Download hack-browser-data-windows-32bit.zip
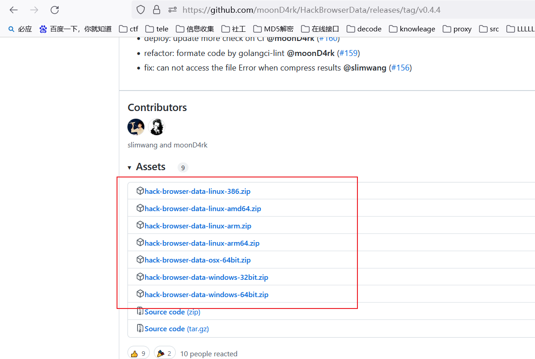535x359 pixels. coord(206,278)
